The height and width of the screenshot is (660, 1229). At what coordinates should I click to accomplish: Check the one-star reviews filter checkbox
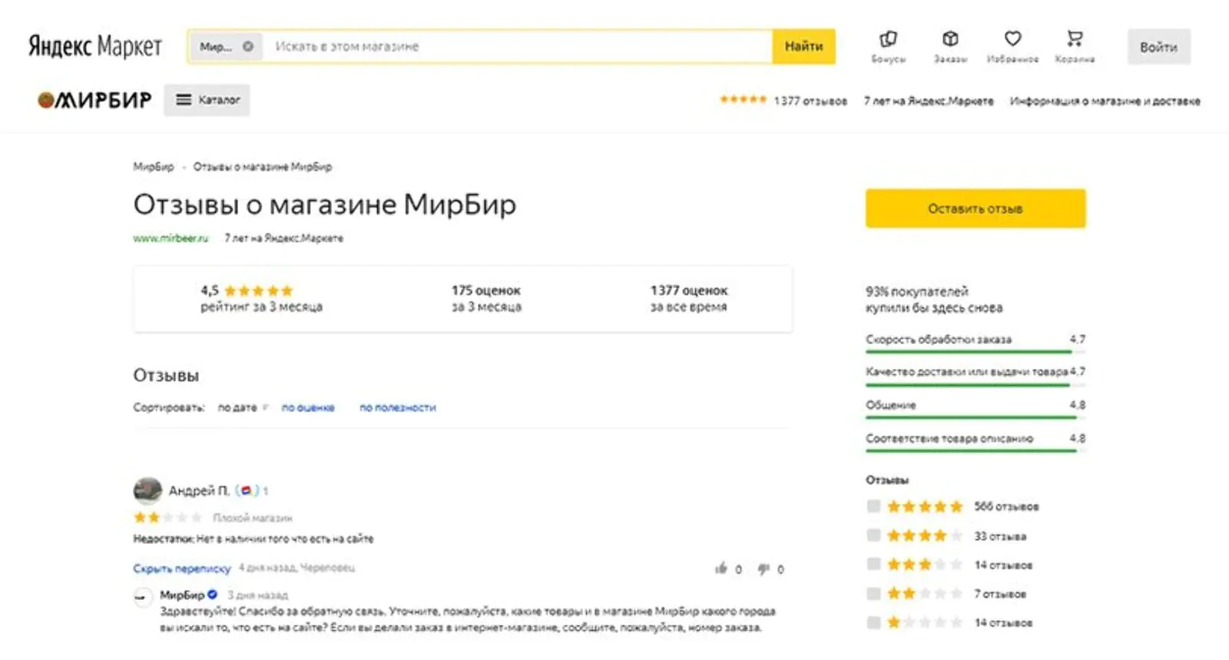[873, 622]
